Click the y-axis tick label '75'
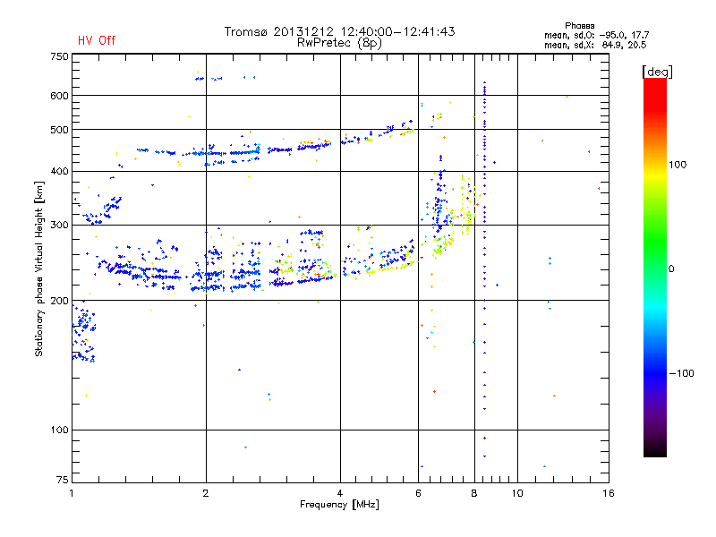This screenshot has height=537, width=716. pyautogui.click(x=62, y=480)
